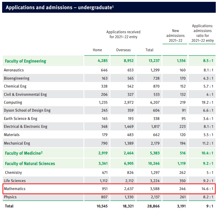Select 'Electrical & Electronic Eng' label
The image size is (217, 212).
[26, 127]
